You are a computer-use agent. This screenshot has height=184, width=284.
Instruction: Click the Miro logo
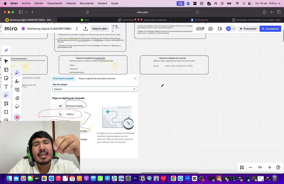pos(11,29)
